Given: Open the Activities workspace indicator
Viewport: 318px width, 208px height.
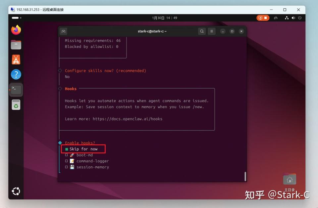Looking at the screenshot, I should pos(17,18).
